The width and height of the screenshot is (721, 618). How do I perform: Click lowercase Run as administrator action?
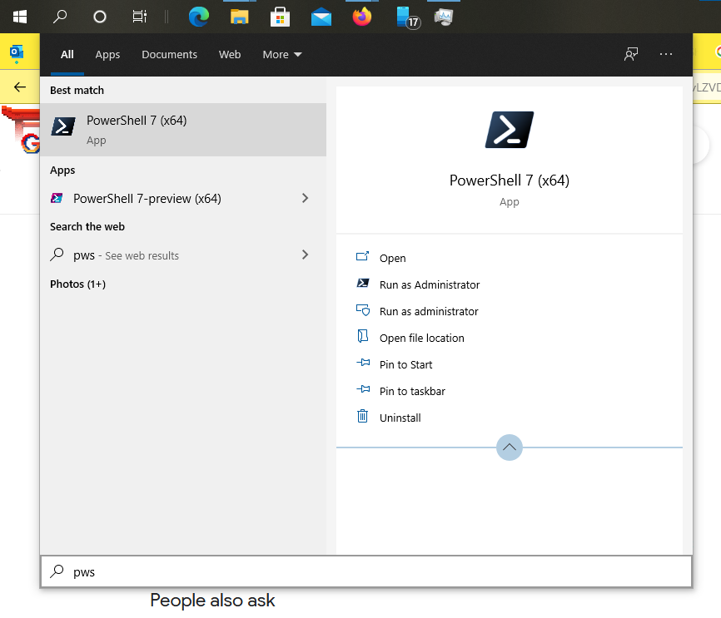click(x=429, y=312)
